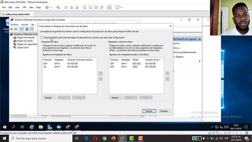
Task: Open the VMware View menu
Action: pos(17,7)
